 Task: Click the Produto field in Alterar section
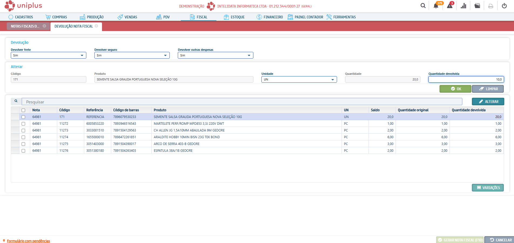pyautogui.click(x=174, y=79)
